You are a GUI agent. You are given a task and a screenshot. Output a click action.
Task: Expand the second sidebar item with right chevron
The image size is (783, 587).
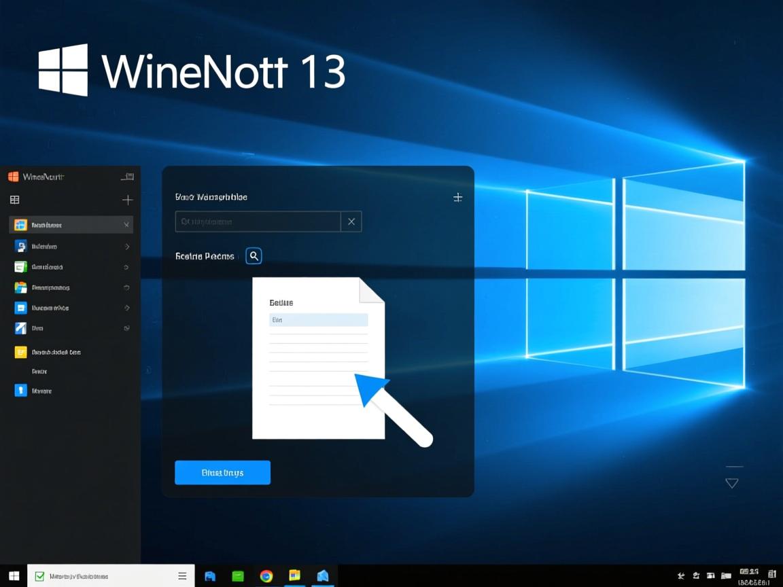coord(126,246)
